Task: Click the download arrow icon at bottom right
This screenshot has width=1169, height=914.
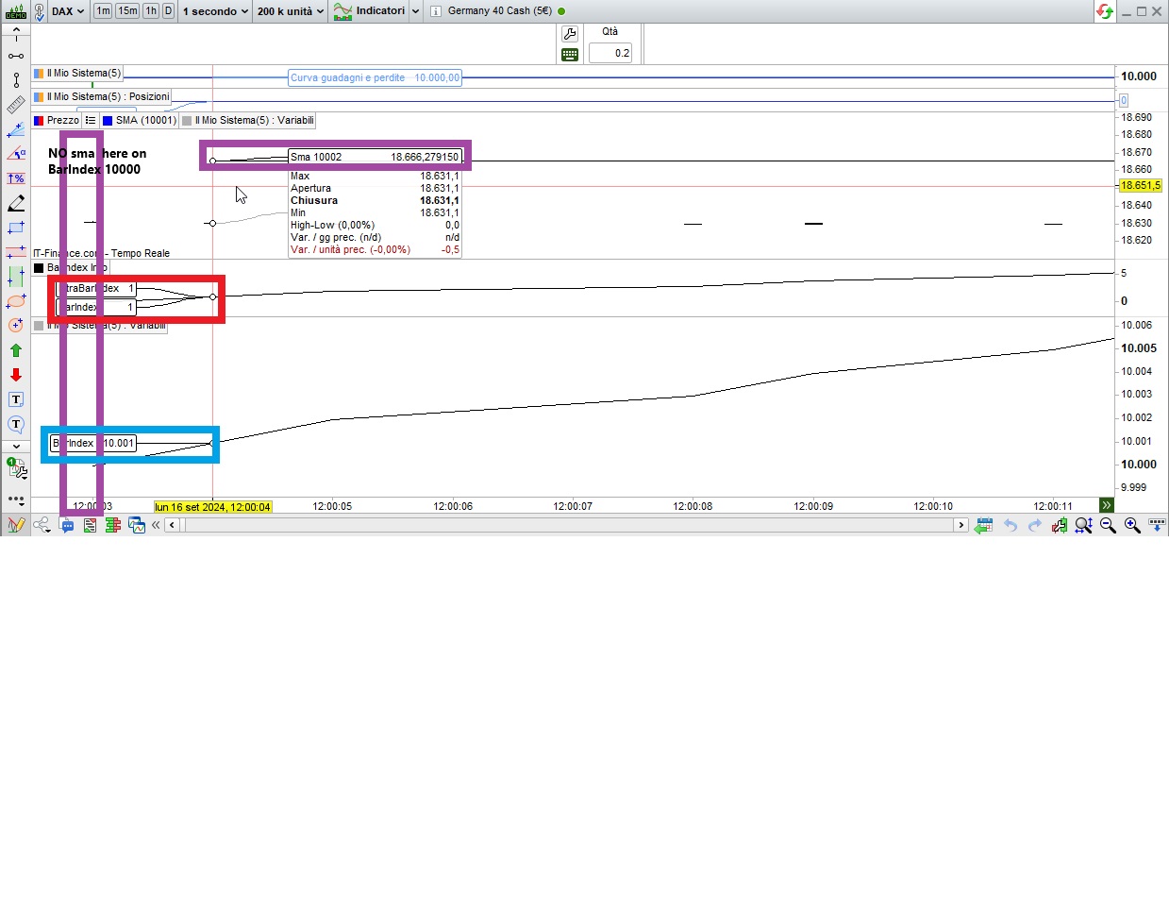Action: tap(1156, 525)
